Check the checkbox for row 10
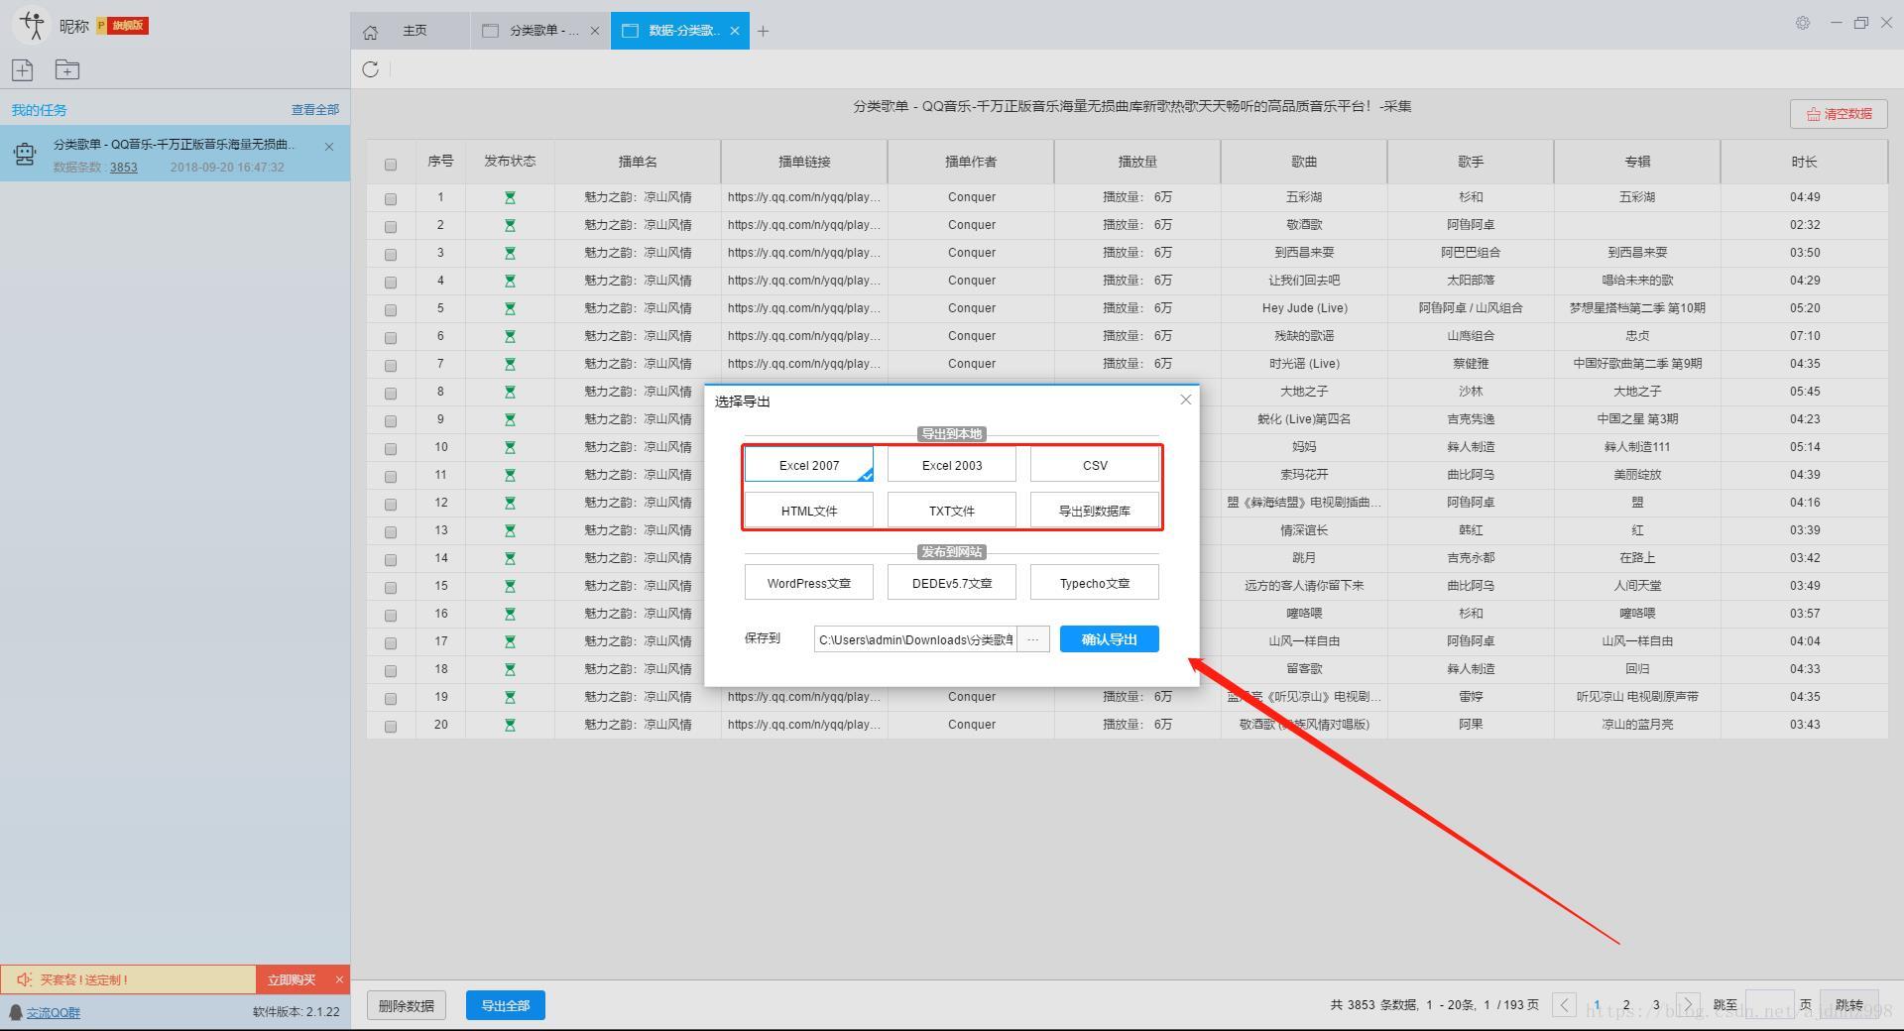The width and height of the screenshot is (1904, 1031). coord(390,449)
